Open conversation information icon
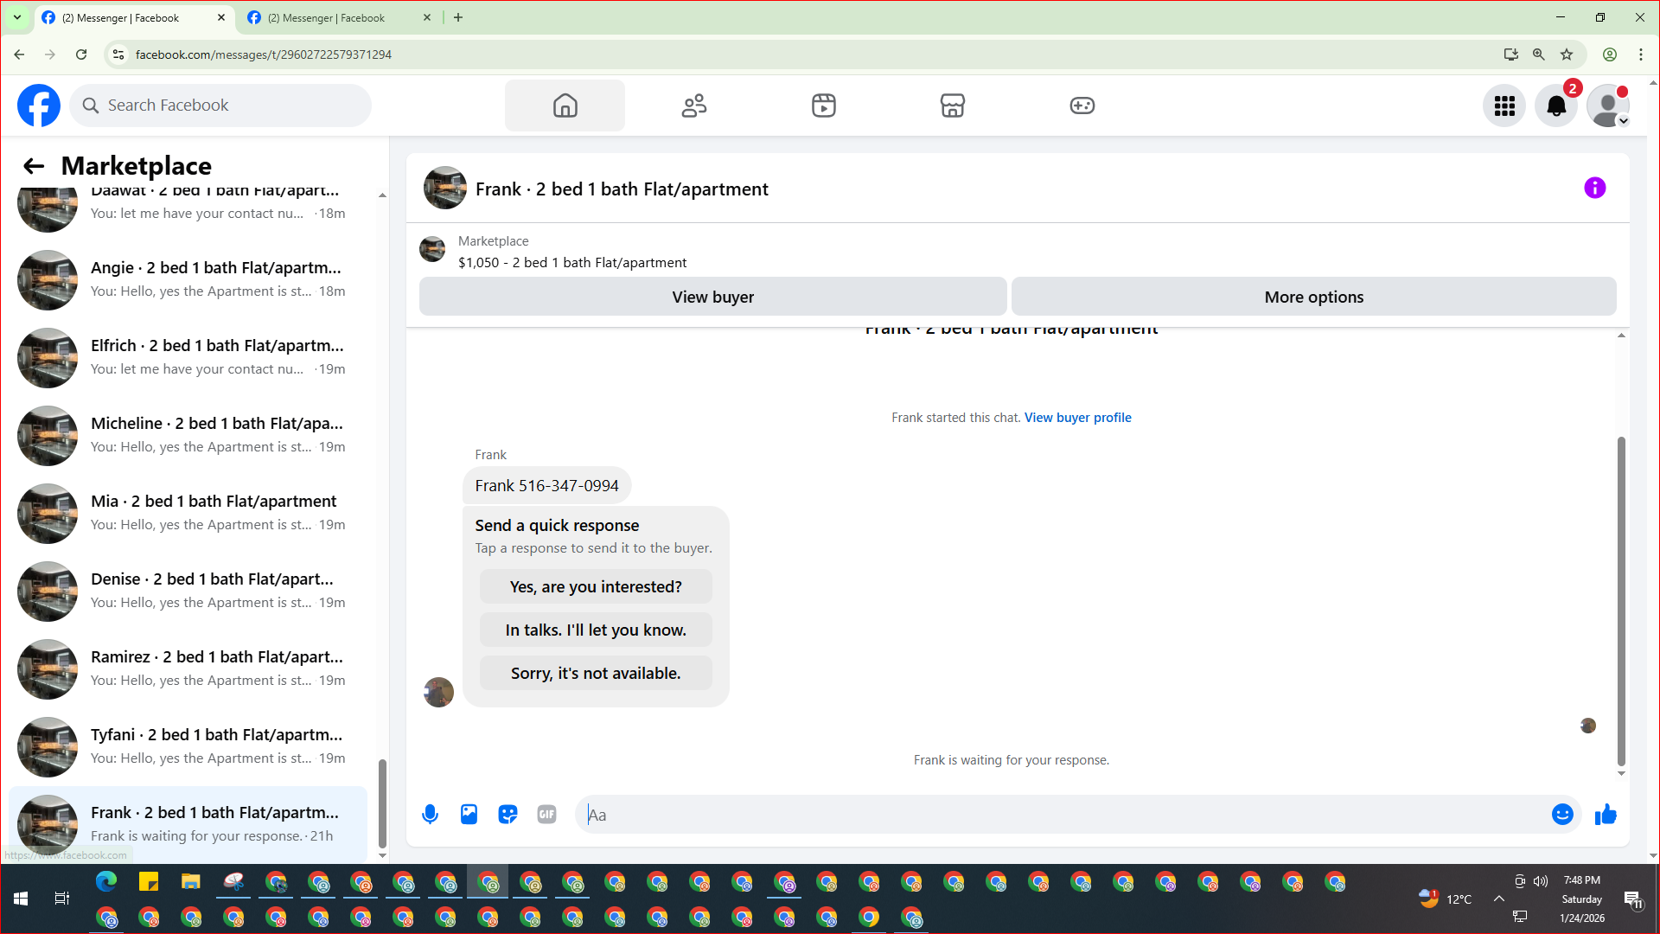 pyautogui.click(x=1594, y=188)
